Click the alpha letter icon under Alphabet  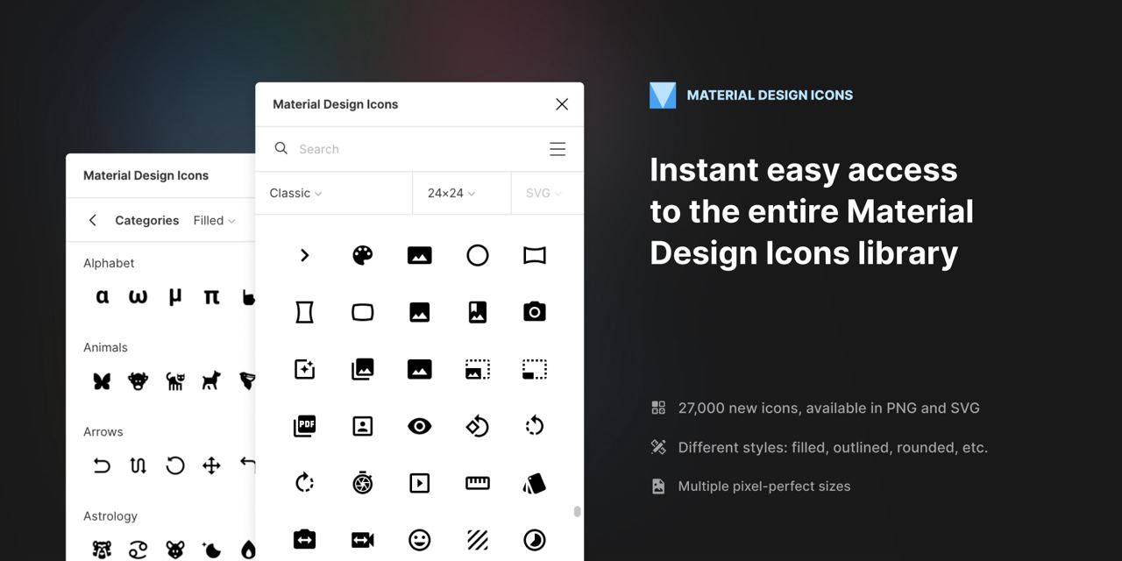coord(103,296)
